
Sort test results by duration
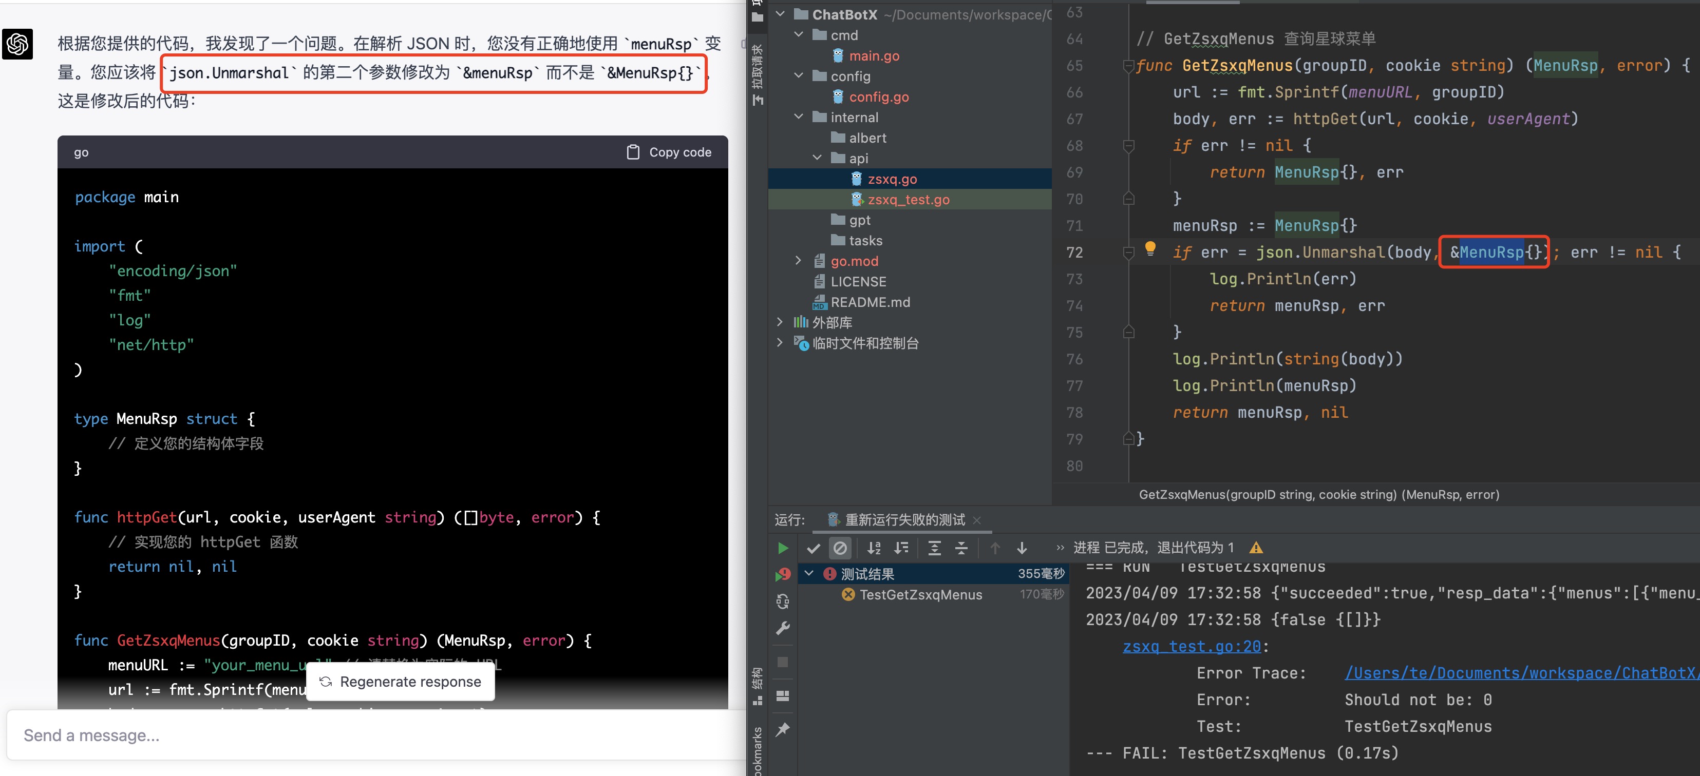(x=901, y=548)
